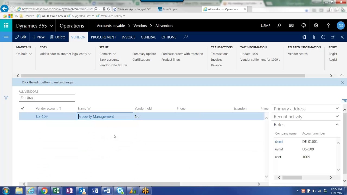Click the New button
Viewport: 347px width, 195px height.
click(38, 37)
